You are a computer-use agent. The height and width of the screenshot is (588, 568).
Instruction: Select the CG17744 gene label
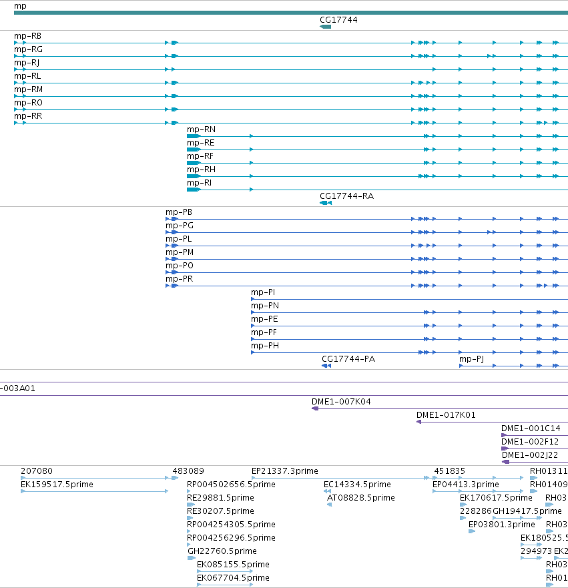click(x=338, y=20)
